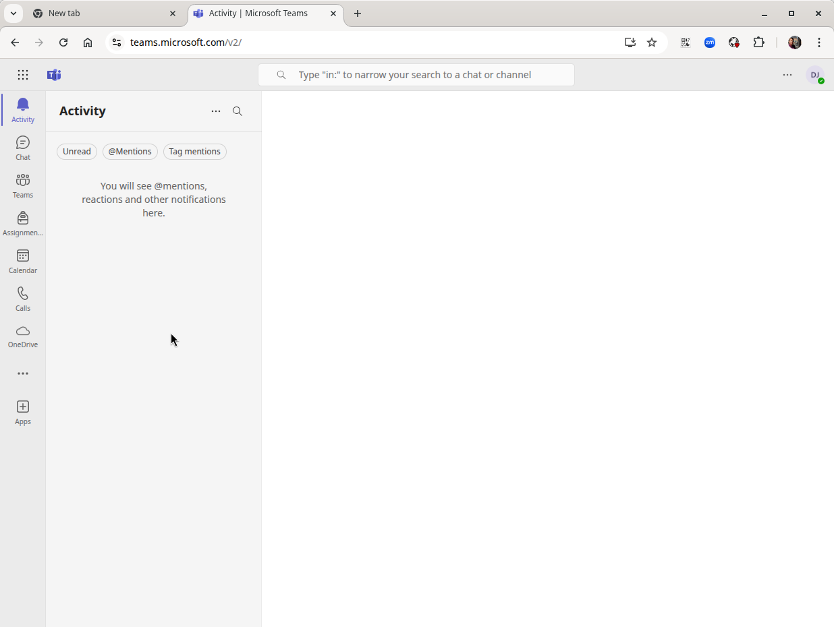Image resolution: width=834 pixels, height=627 pixels.
Task: Open OneDrive from the sidebar
Action: coord(23,336)
